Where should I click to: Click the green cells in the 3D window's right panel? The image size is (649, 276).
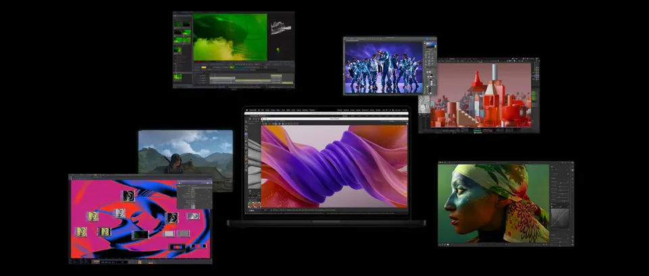click(x=533, y=95)
